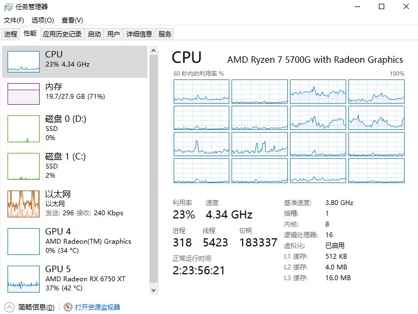Viewport: 418px width, 314px height.
Task: Open the 选项(O) menu
Action: pyautogui.click(x=42, y=20)
